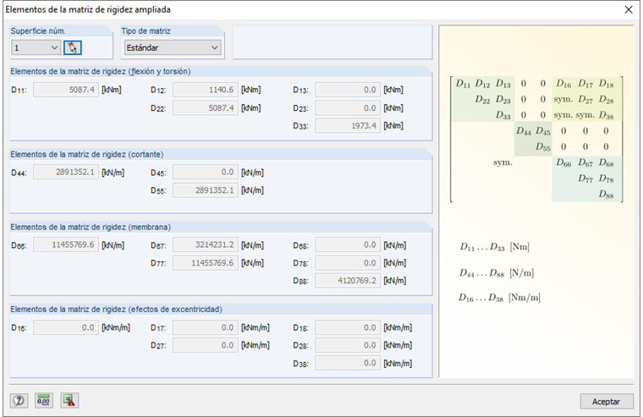Image resolution: width=643 pixels, height=417 pixels.
Task: Click the 'Superficie núm.' label
Action: tap(38, 30)
